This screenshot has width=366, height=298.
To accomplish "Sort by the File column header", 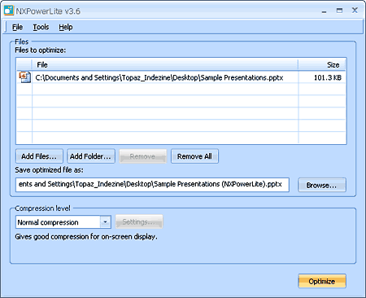I will [165, 65].
